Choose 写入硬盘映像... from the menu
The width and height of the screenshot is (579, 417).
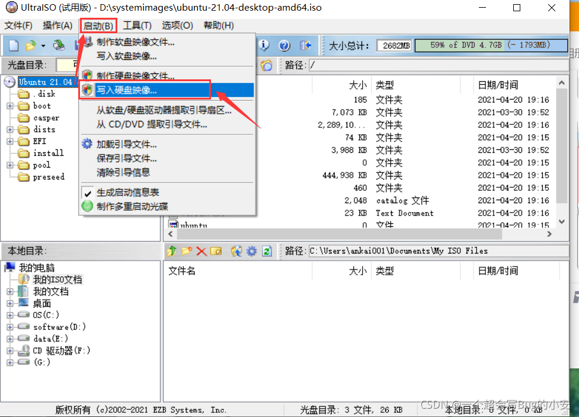click(167, 89)
